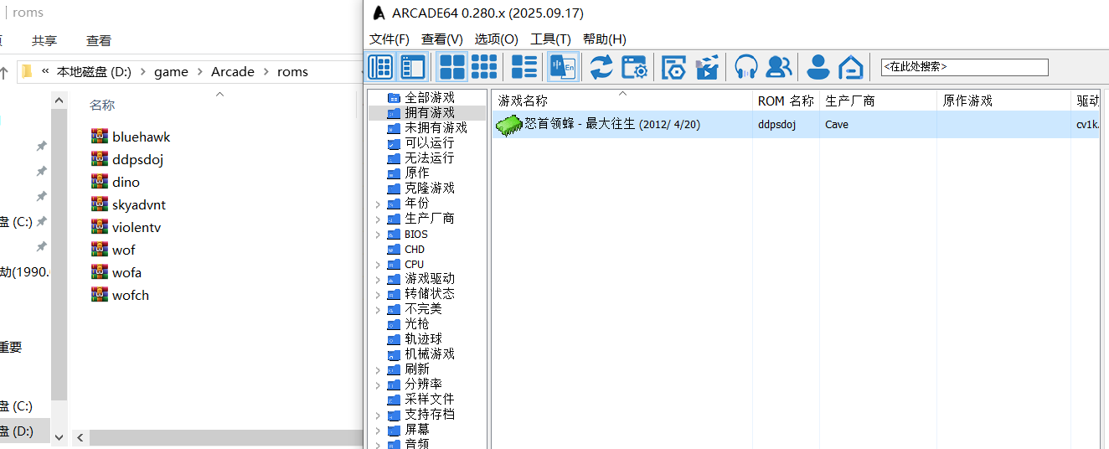Click the refresh game list icon
Image resolution: width=1109 pixels, height=449 pixels.
(x=601, y=67)
